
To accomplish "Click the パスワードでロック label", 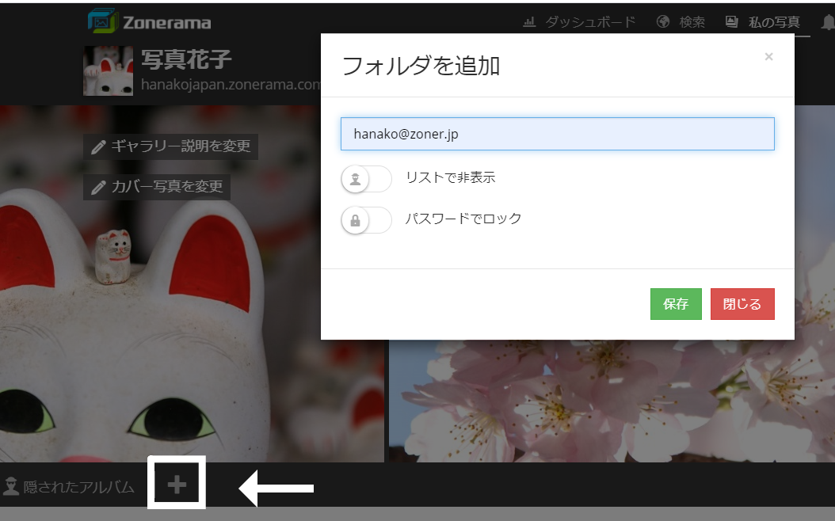I will (x=463, y=219).
